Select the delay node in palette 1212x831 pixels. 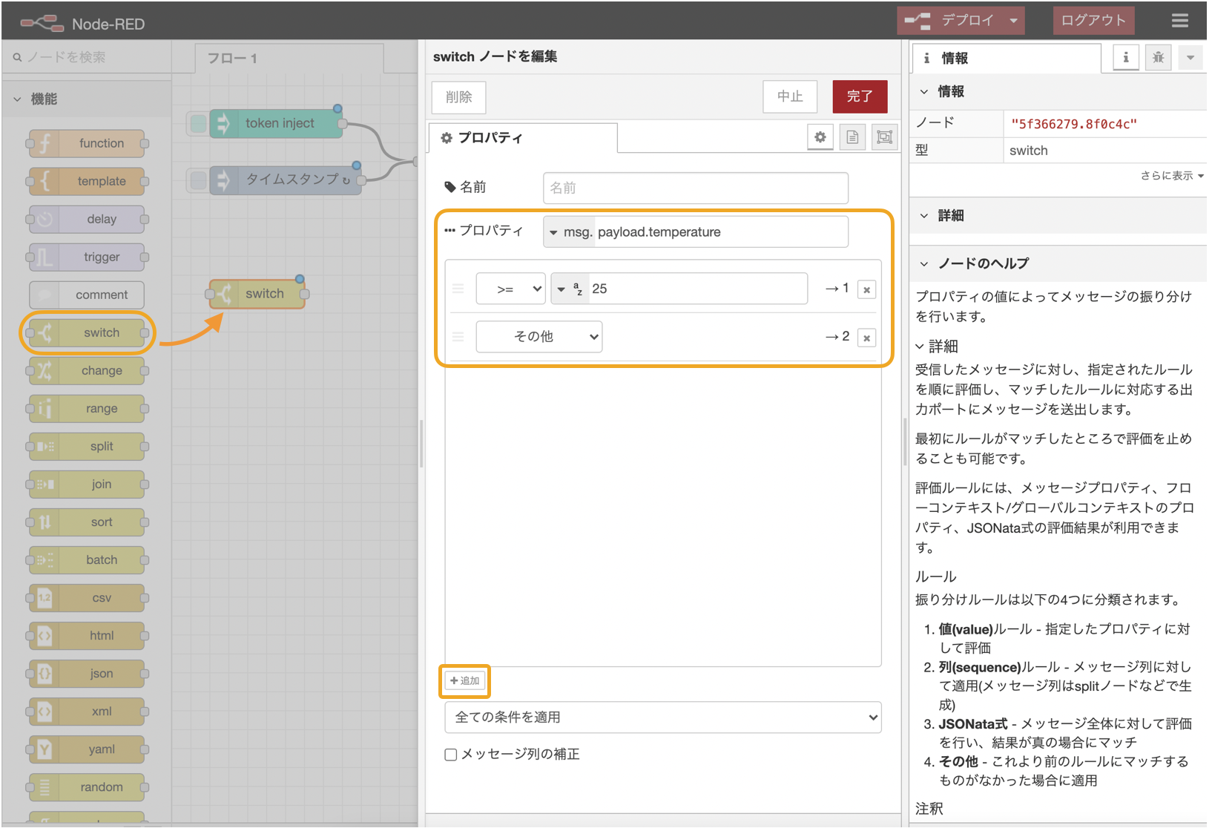[x=88, y=219]
